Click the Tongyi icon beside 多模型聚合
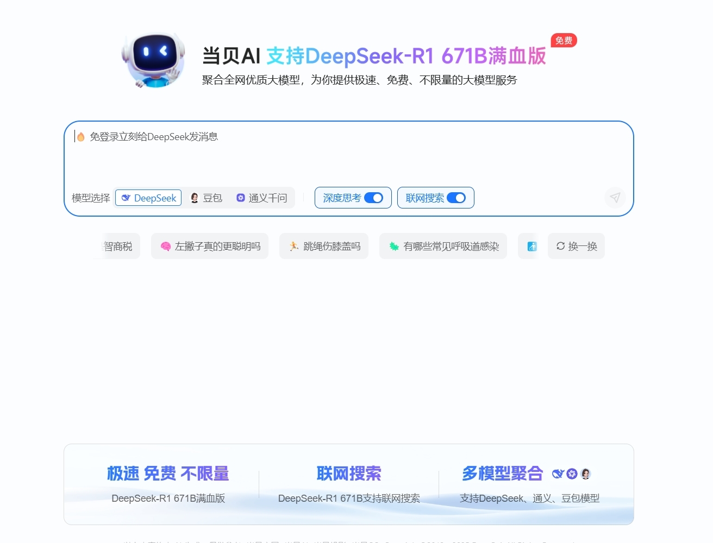This screenshot has height=543, width=713. (x=572, y=474)
